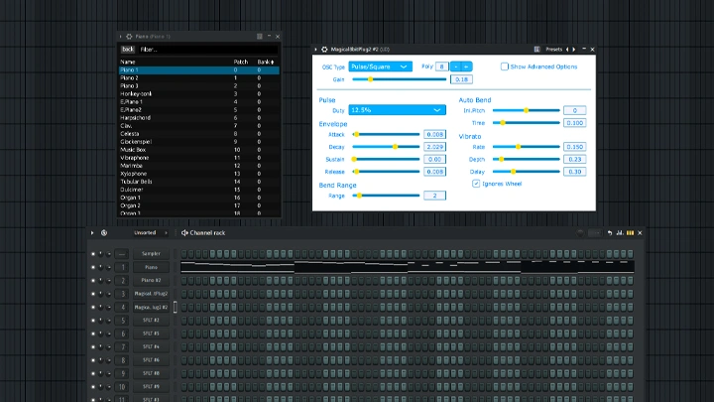Open the Channel rack options menu arrow

(92, 233)
